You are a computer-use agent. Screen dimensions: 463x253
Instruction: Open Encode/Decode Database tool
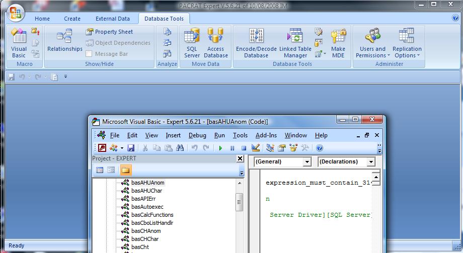256,43
